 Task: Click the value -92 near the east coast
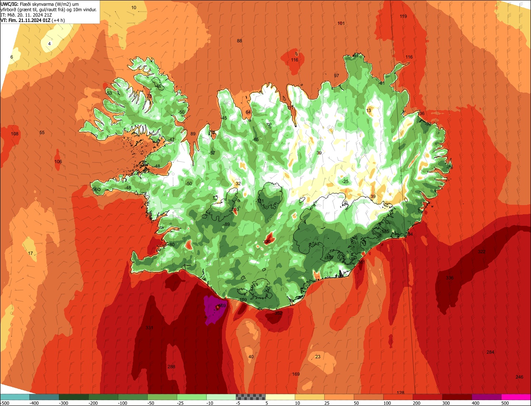click(x=428, y=124)
